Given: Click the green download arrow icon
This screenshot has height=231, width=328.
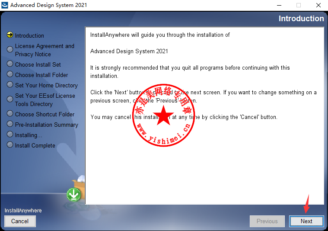Looking at the screenshot, I should click(74, 195).
